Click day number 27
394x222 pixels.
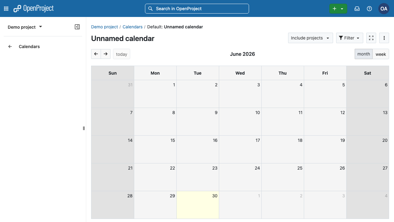coord(385,168)
